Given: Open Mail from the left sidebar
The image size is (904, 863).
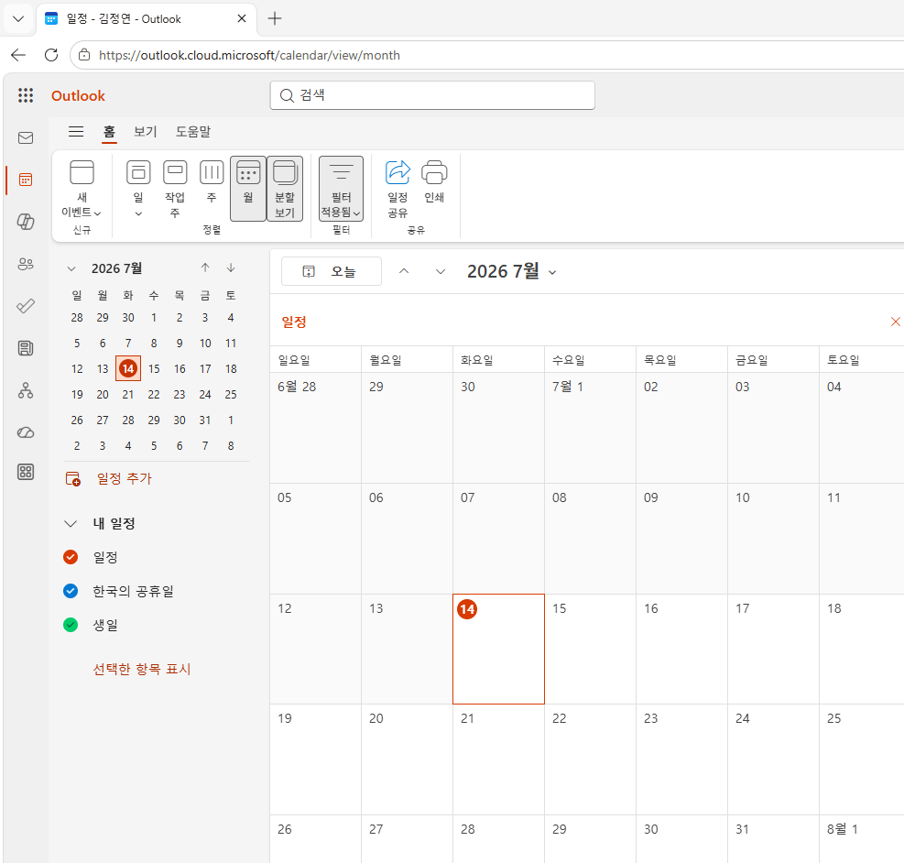Looking at the screenshot, I should (x=26, y=137).
